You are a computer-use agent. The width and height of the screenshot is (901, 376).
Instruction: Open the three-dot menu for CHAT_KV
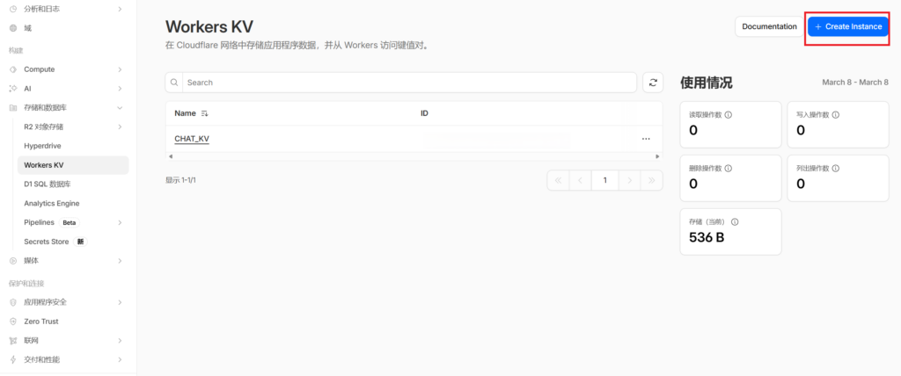click(646, 139)
